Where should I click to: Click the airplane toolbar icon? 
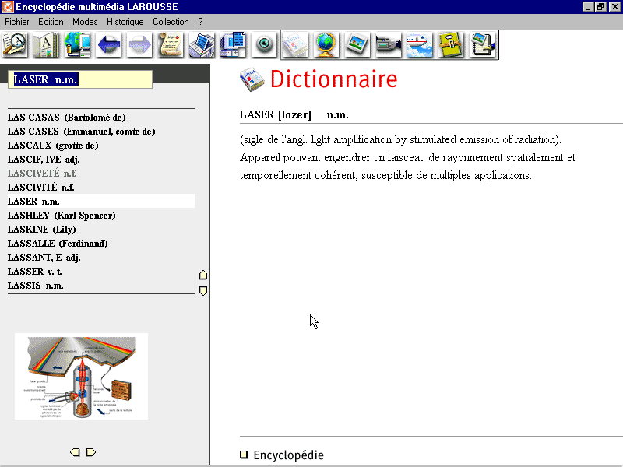click(x=419, y=44)
